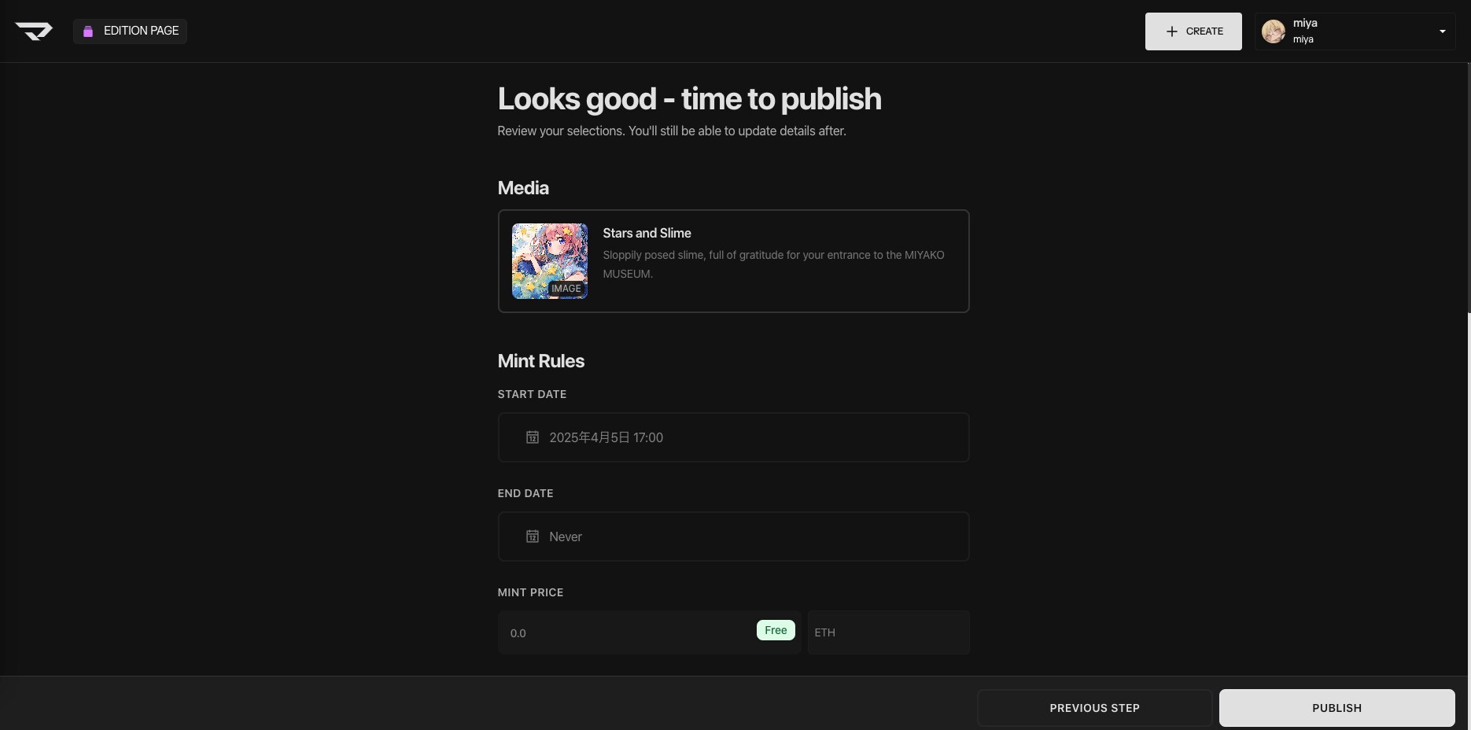1471x730 pixels.
Task: Click the End Date calendar icon
Action: (533, 536)
